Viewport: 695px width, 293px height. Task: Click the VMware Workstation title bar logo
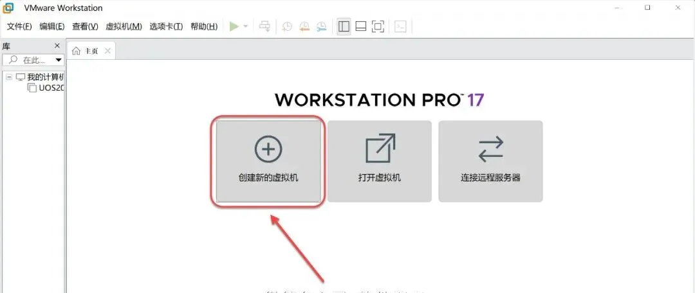click(x=8, y=8)
